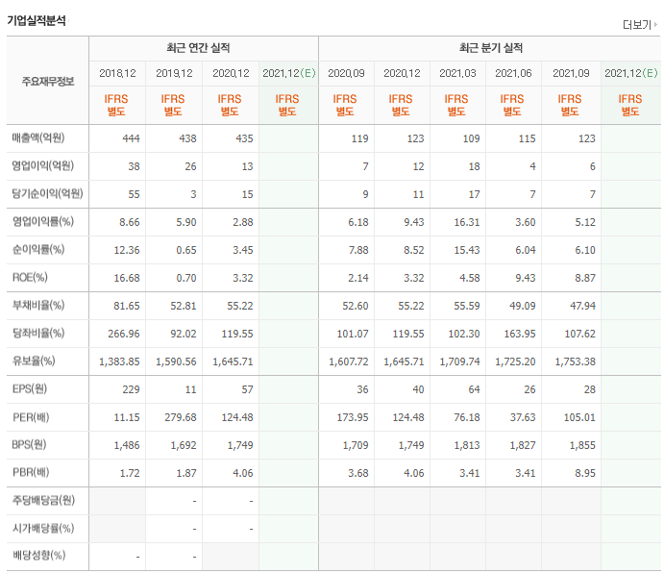664x573 pixels.
Task: Select the 444 revenue value for 2018
Action: point(131,138)
